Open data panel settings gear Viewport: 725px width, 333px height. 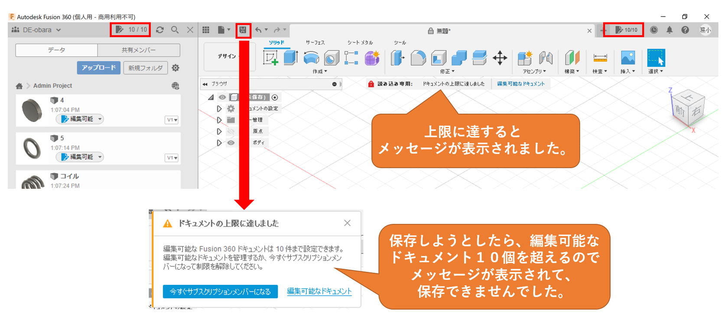pyautogui.click(x=176, y=68)
